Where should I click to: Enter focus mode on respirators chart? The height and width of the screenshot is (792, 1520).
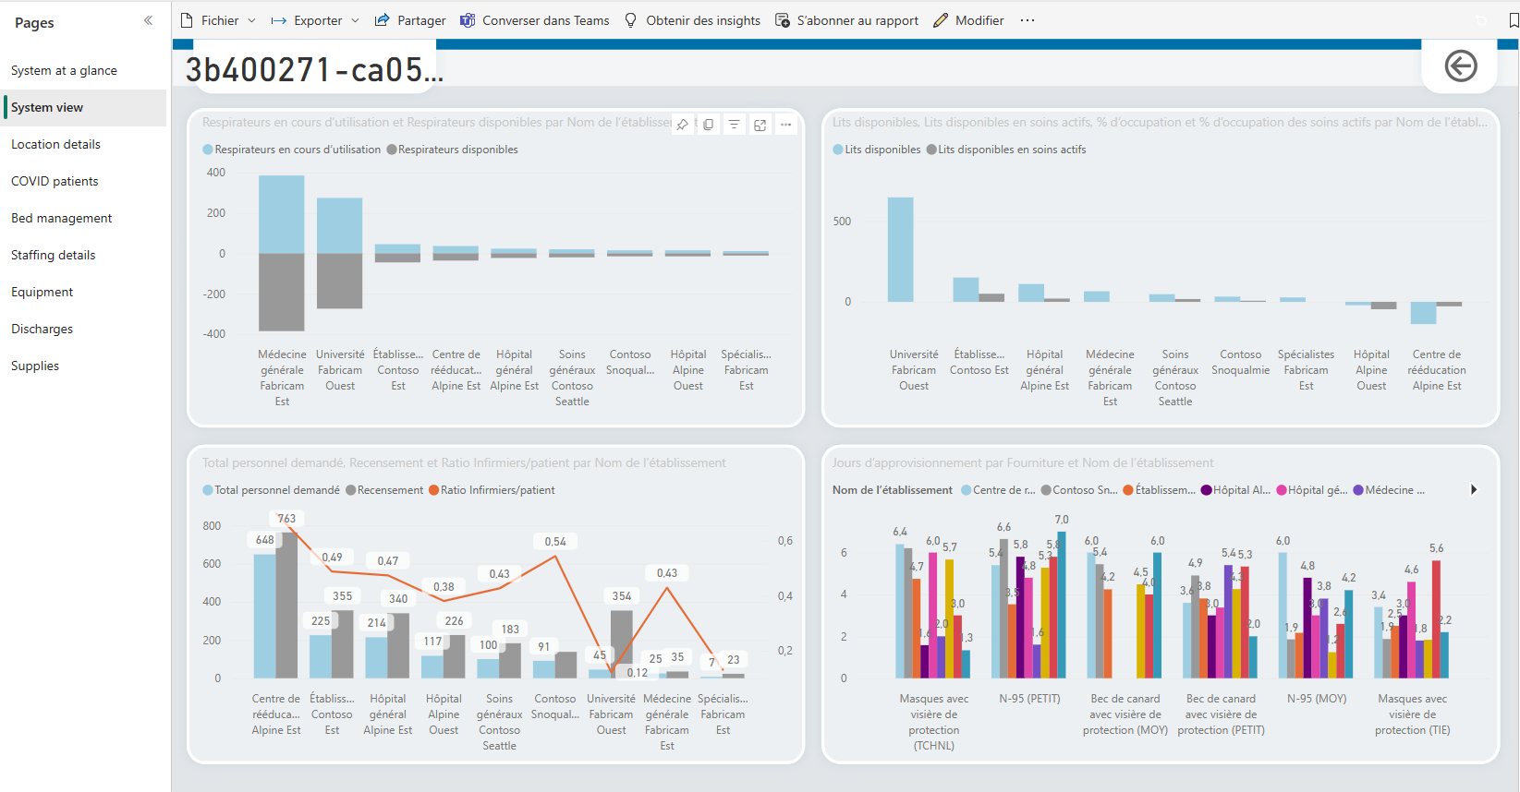[x=760, y=125]
